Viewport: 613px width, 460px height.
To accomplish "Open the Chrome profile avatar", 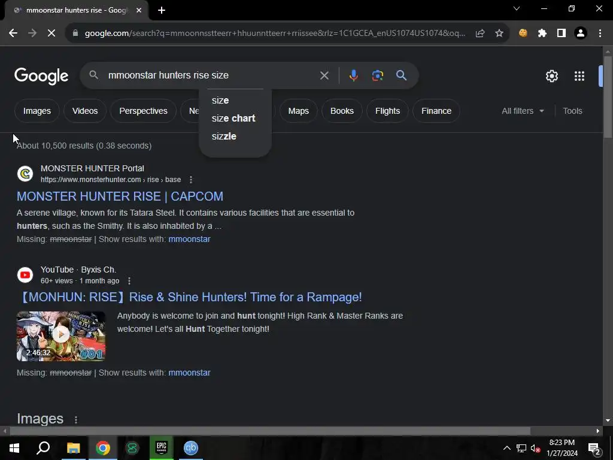I will click(x=581, y=34).
